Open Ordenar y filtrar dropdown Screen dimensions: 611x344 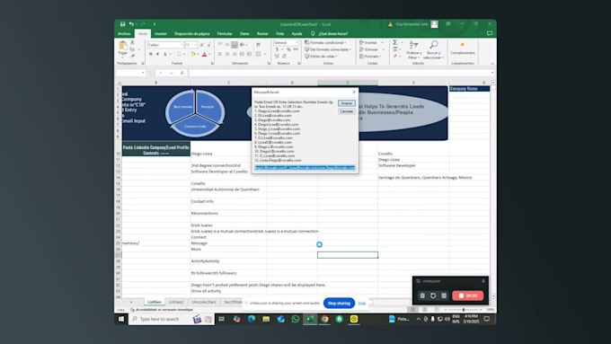(x=413, y=49)
